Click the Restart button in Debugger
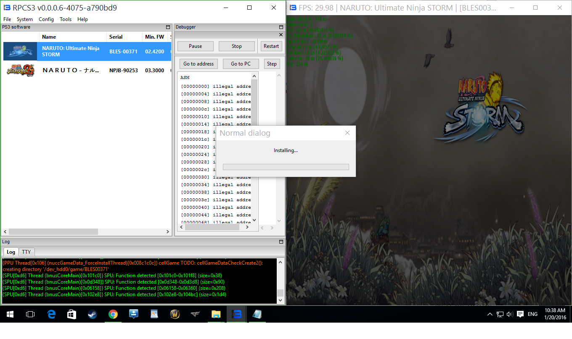The width and height of the screenshot is (572, 339). tap(271, 46)
